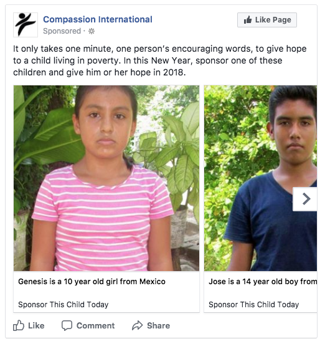Click the headline about Genesis from Mexico

[x=92, y=282]
